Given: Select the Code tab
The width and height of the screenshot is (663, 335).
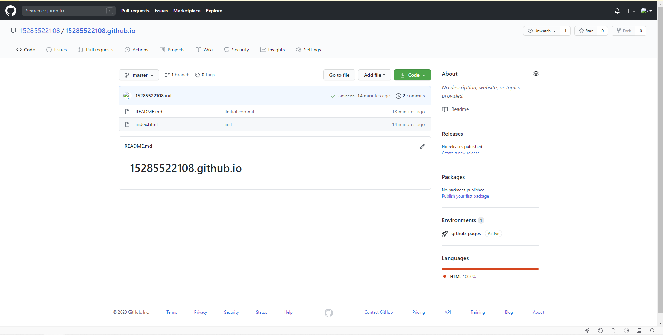Looking at the screenshot, I should pos(26,50).
